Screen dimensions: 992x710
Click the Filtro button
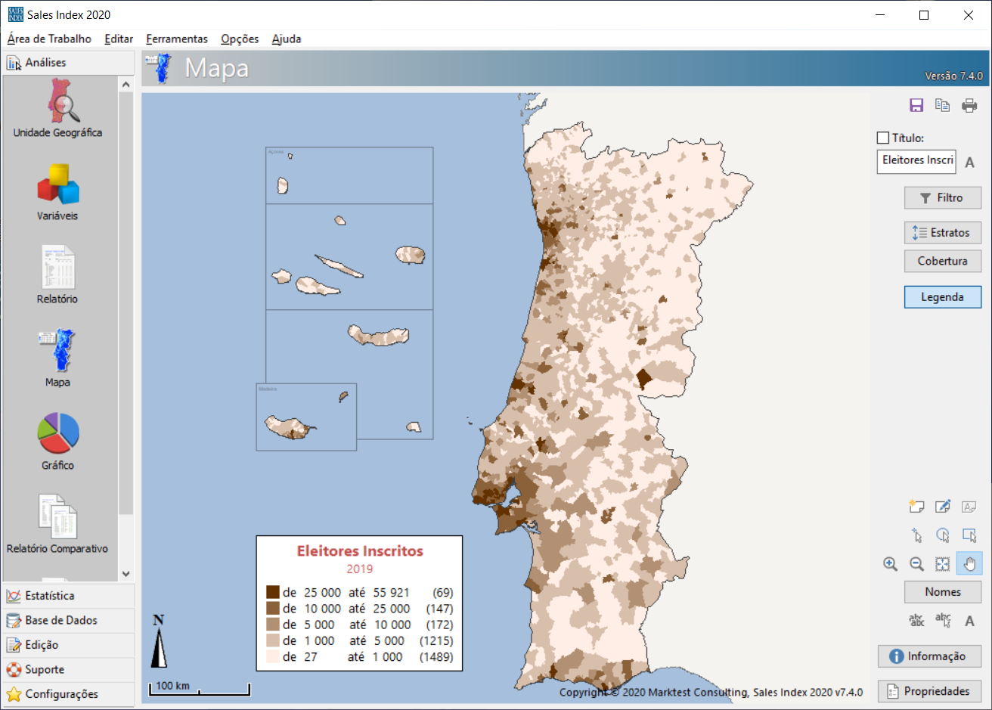pyautogui.click(x=942, y=198)
